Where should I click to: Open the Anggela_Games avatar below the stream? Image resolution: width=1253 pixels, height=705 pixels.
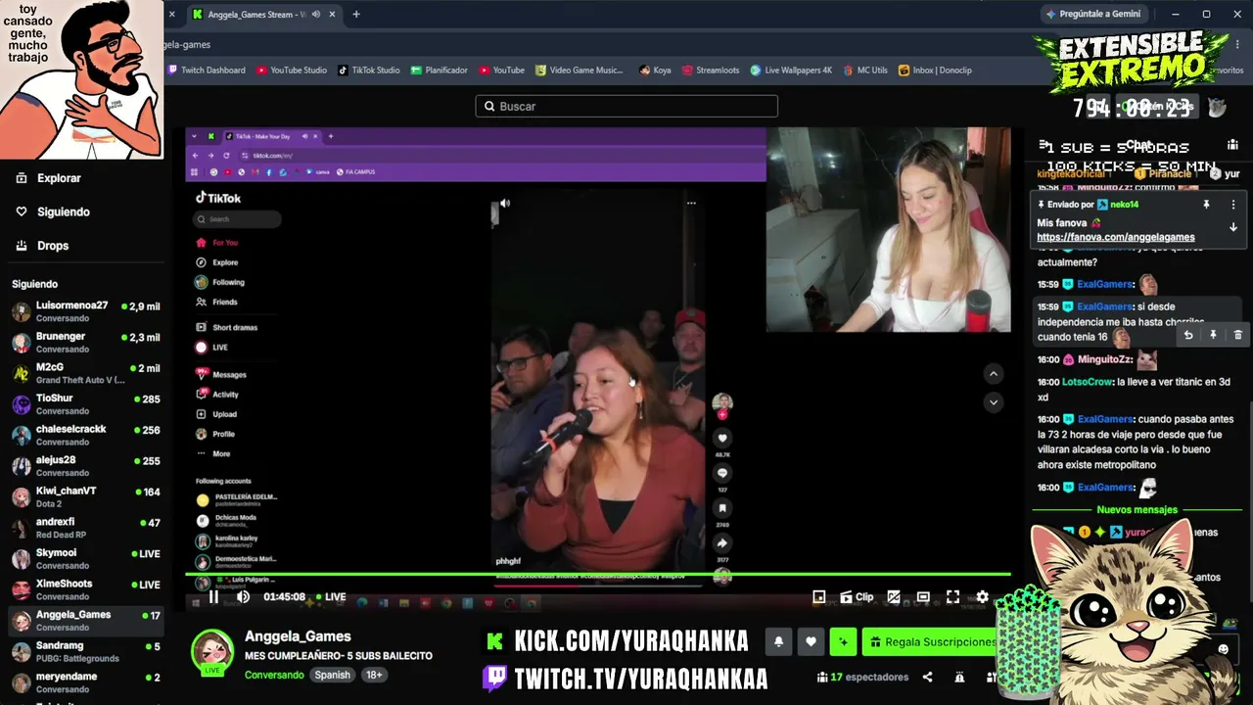pos(212,651)
